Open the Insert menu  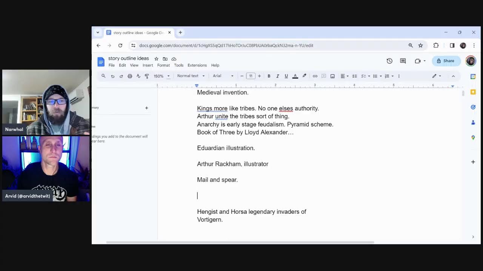pyautogui.click(x=148, y=65)
